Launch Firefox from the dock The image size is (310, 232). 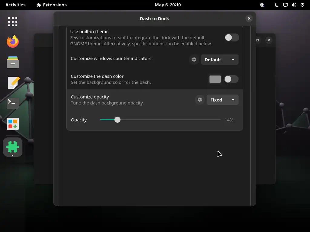tap(13, 42)
